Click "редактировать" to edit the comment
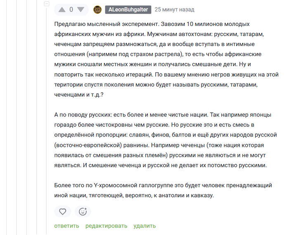 pyautogui.click(x=106, y=226)
